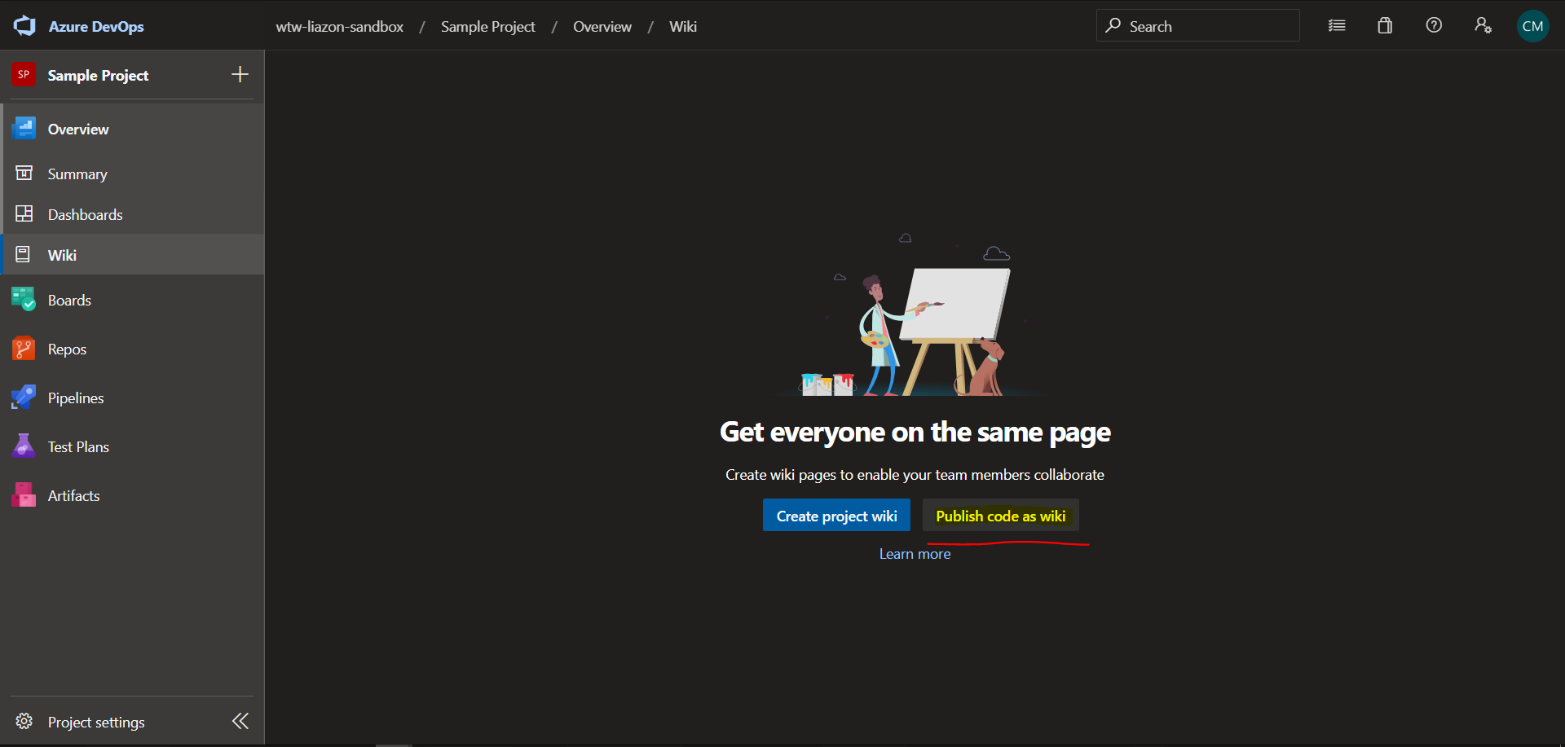
Task: Click the search magnifier icon
Action: point(1113,26)
